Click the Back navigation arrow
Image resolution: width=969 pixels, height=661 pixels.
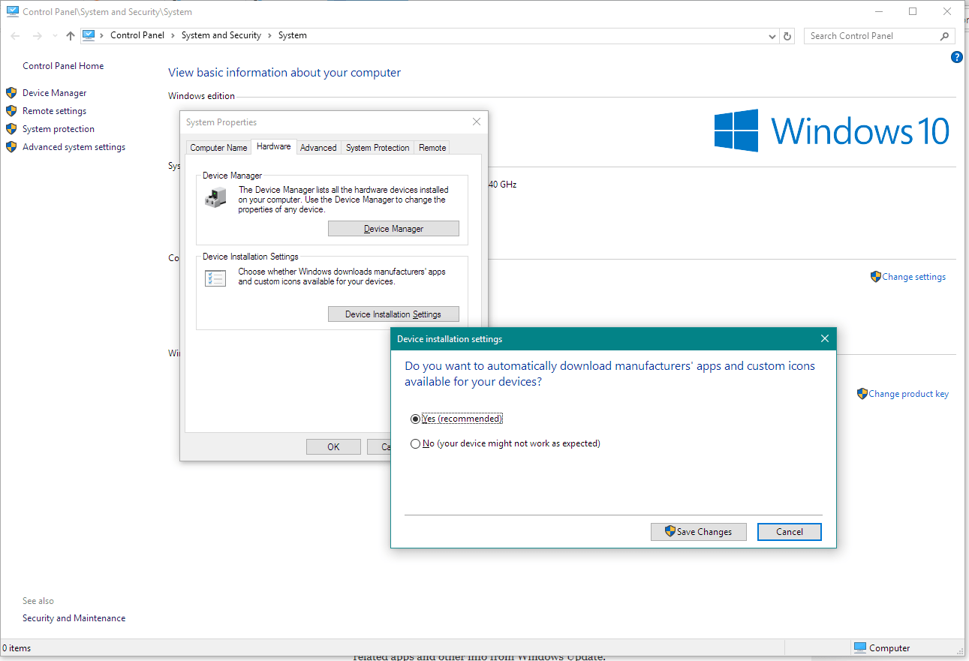click(x=16, y=36)
